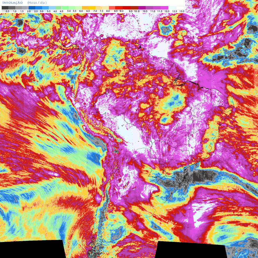Click the 1.0 legend value
The width and height of the screenshot is (258, 258).
15,11
